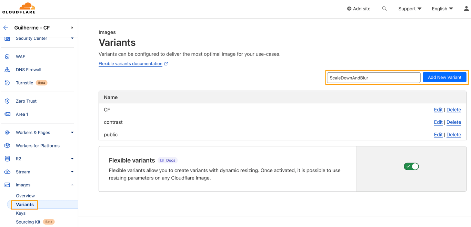The width and height of the screenshot is (471, 227).
Task: Click the back arrow beside account name
Action: 6,28
